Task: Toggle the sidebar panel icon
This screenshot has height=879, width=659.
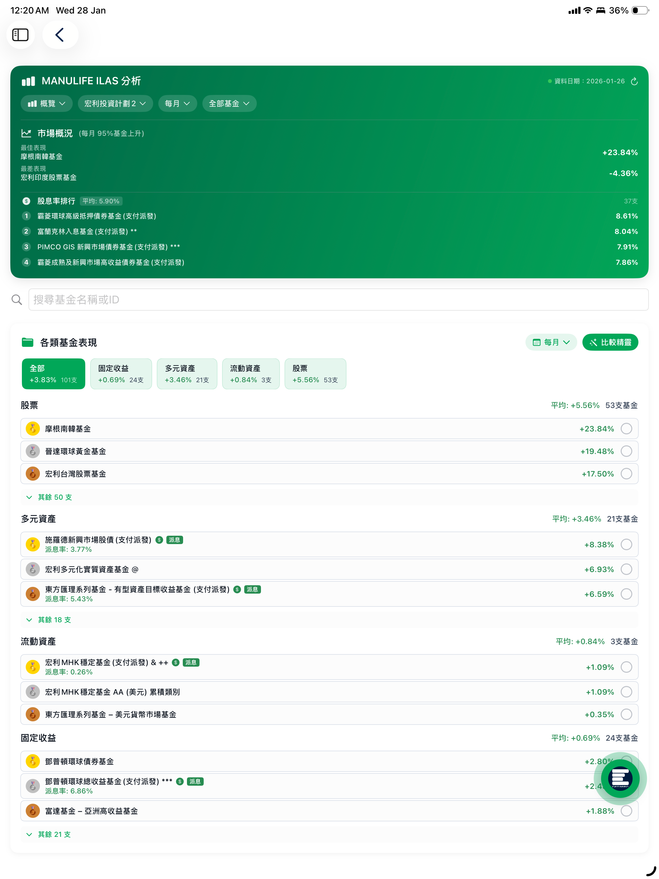Action: coord(20,34)
